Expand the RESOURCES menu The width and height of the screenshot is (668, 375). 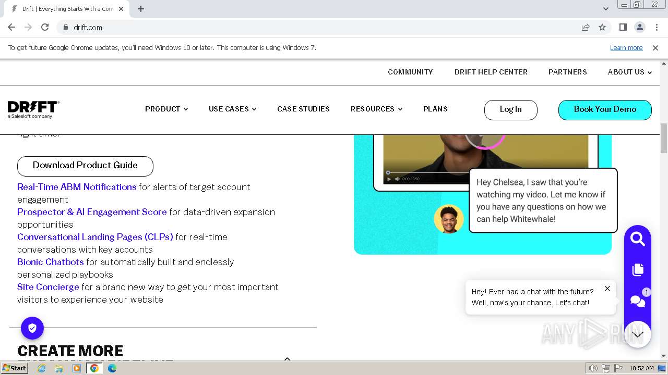pos(376,109)
